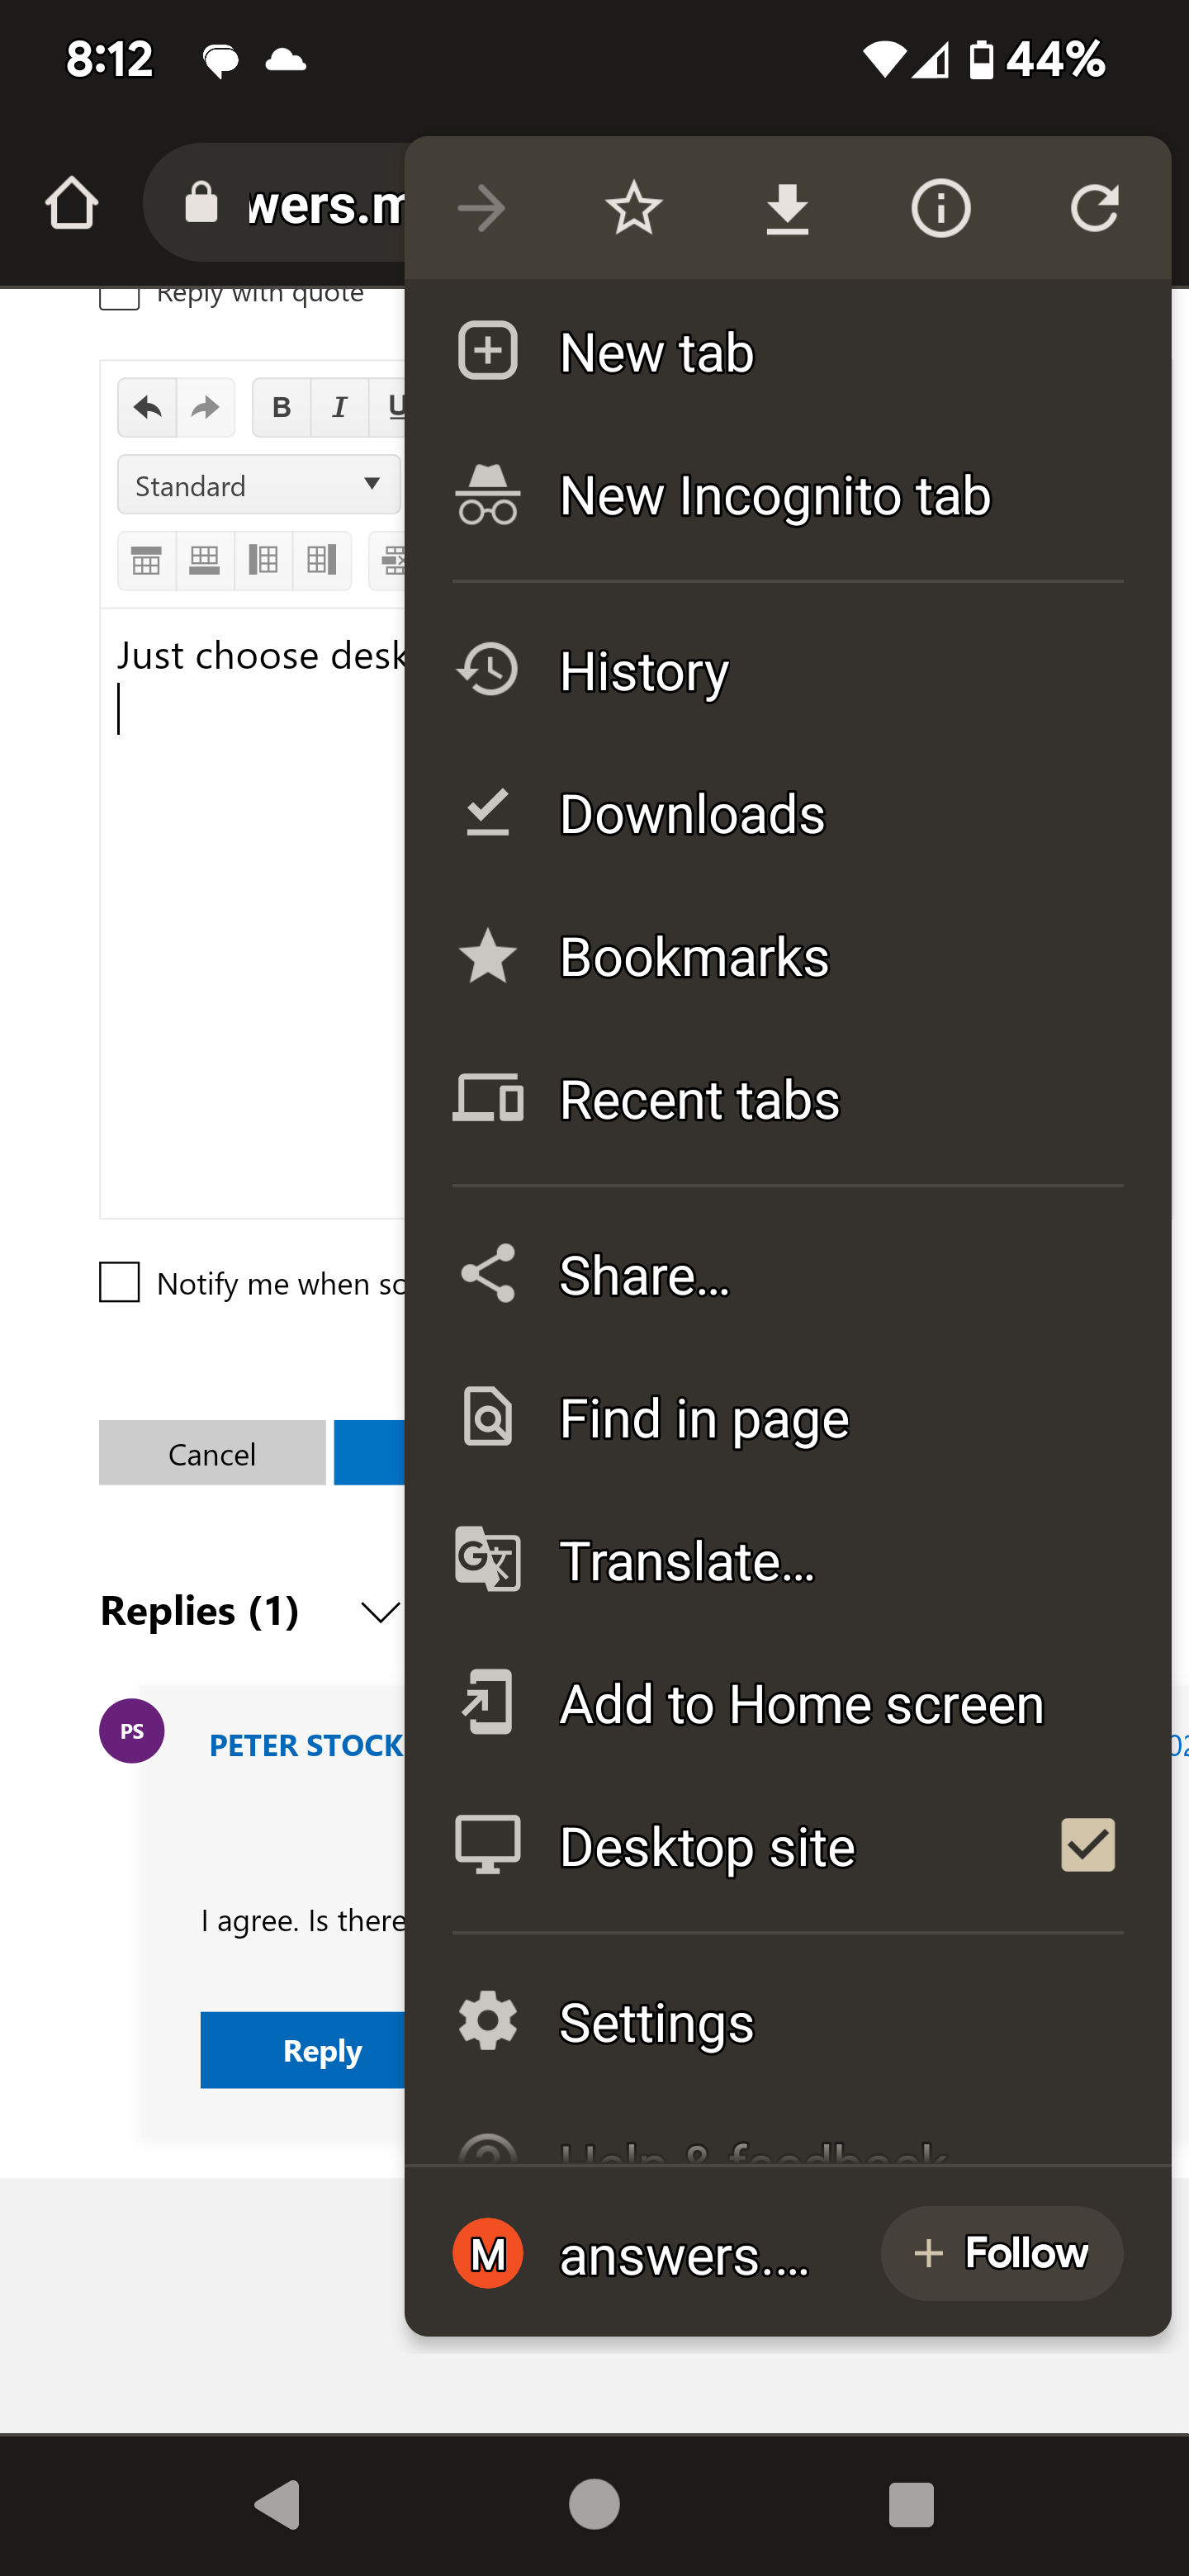The width and height of the screenshot is (1189, 2576).
Task: Click the Cancel button
Action: pos(212,1453)
